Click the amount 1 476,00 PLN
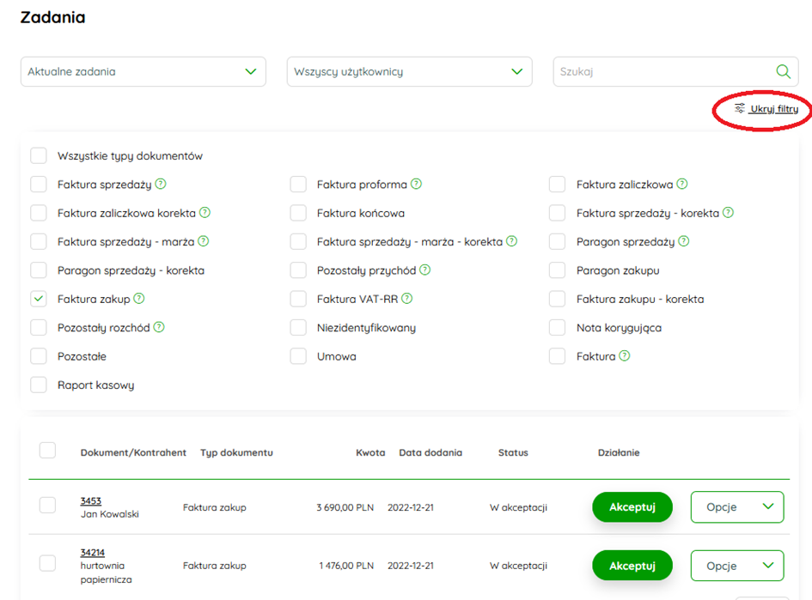Image resolution: width=812 pixels, height=600 pixels. coord(346,566)
